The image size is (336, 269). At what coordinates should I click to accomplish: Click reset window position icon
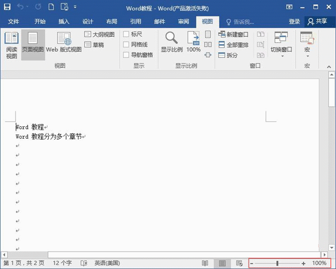pyautogui.click(x=260, y=55)
